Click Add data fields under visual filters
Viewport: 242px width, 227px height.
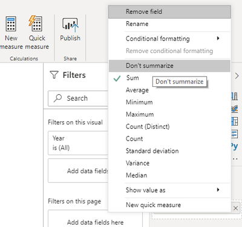[x=78, y=171]
